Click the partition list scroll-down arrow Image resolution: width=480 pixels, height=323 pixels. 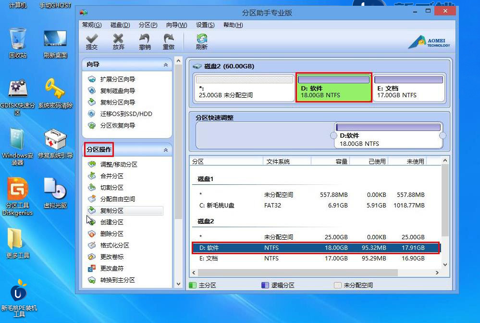pos(445,264)
